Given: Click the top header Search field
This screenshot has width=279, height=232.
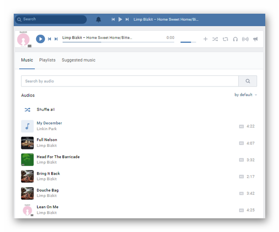Looking at the screenshot, I should click(51, 19).
